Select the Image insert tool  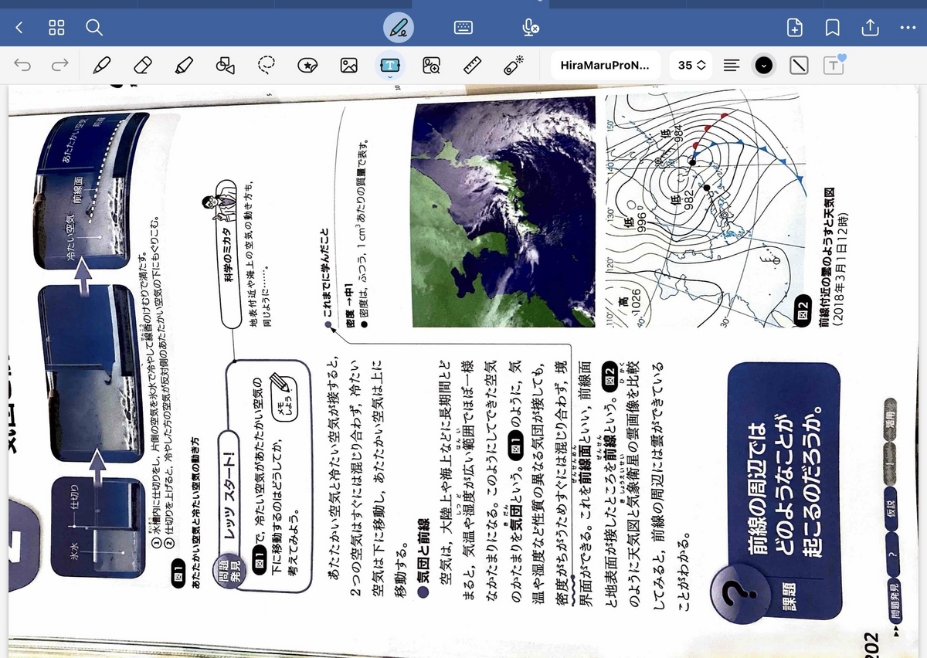[x=348, y=66]
